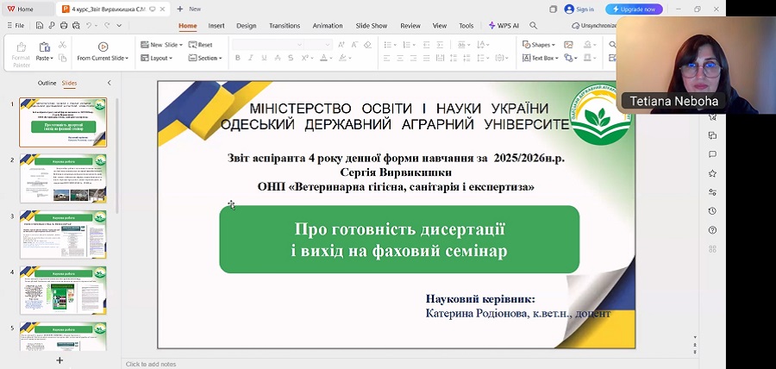This screenshot has height=369, width=776.
Task: Click the Save icon in quick access toolbar
Action: 41,26
